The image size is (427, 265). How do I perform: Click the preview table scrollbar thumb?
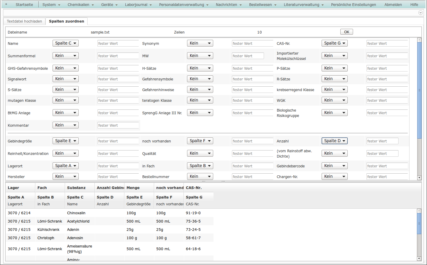pos(419,223)
